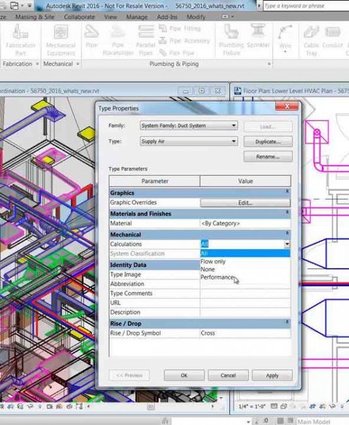This screenshot has width=349, height=425.
Task: Choose Performance in the Calculations list
Action: pos(245,277)
